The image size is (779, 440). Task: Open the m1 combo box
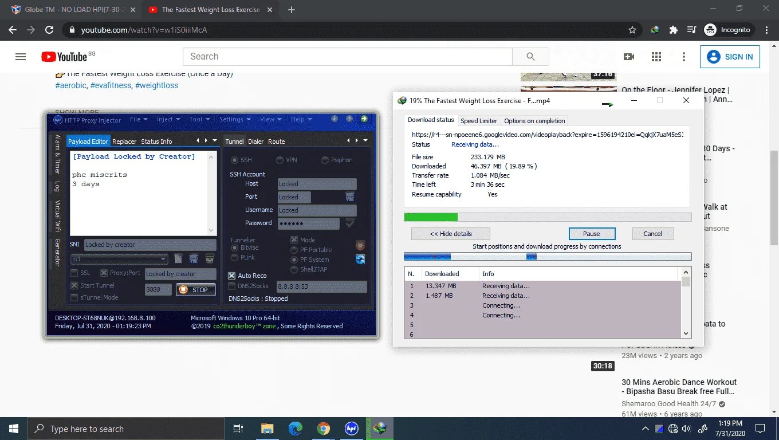tap(119, 259)
